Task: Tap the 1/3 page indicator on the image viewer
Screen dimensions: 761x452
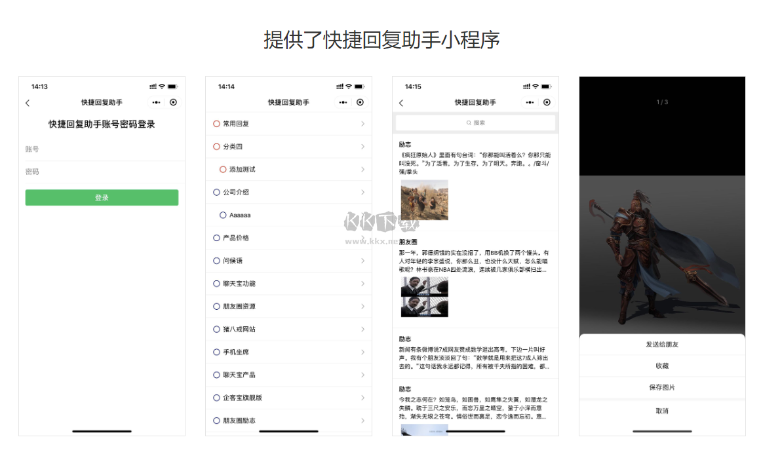Action: pos(661,102)
